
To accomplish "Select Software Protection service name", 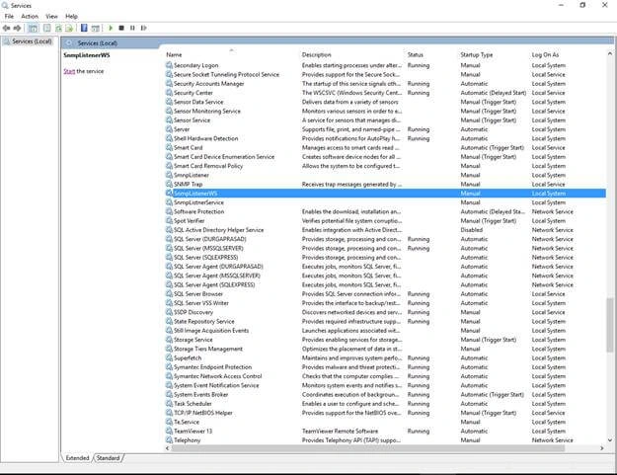I will click(198, 211).
